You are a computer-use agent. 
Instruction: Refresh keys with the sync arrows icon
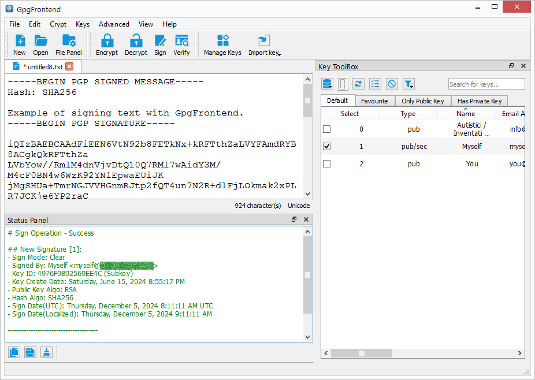click(x=358, y=84)
